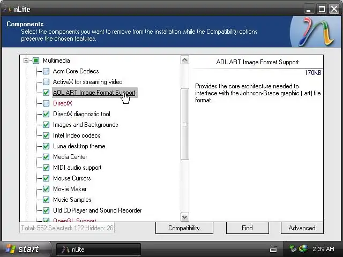Select Music Samples row label

[x=72, y=200]
